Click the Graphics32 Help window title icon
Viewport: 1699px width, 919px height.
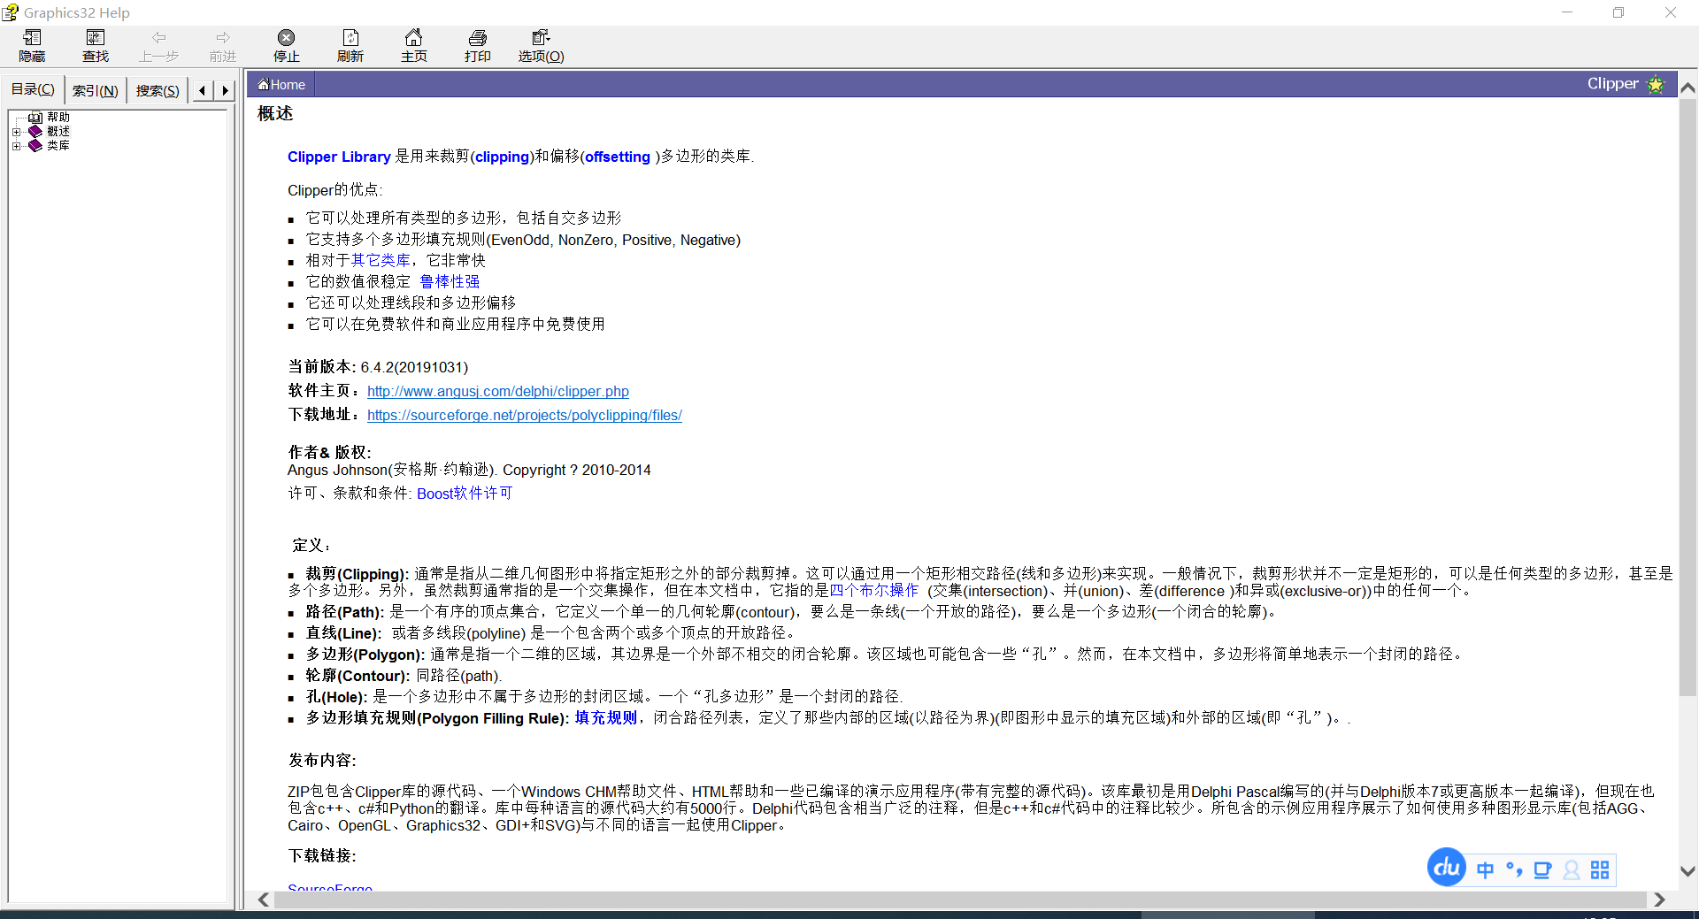[x=10, y=12]
